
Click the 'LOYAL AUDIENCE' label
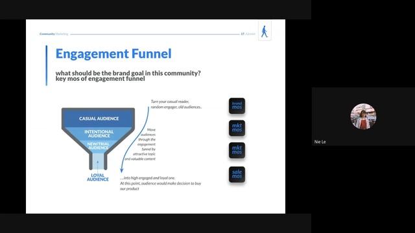click(98, 177)
